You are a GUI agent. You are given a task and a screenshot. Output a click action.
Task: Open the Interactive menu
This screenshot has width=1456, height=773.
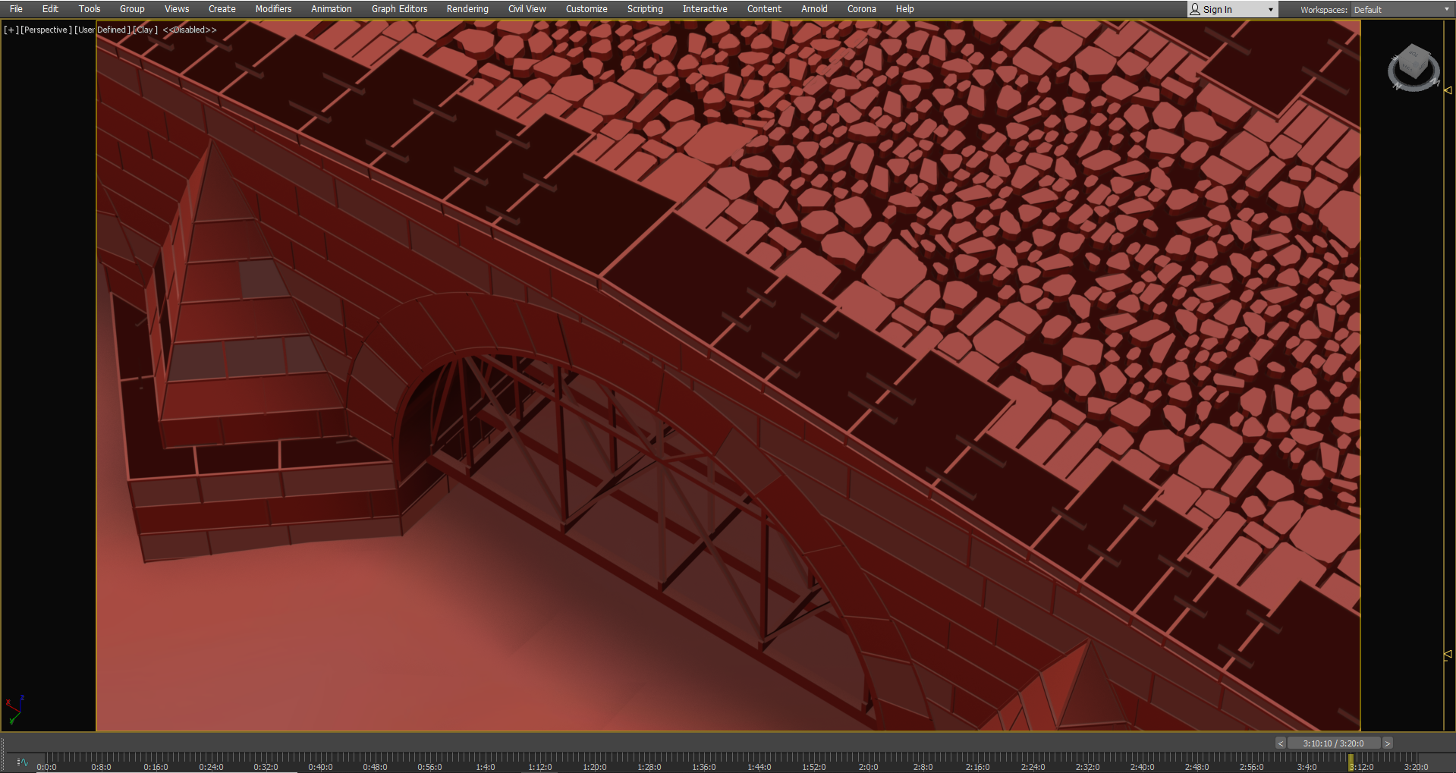[705, 9]
